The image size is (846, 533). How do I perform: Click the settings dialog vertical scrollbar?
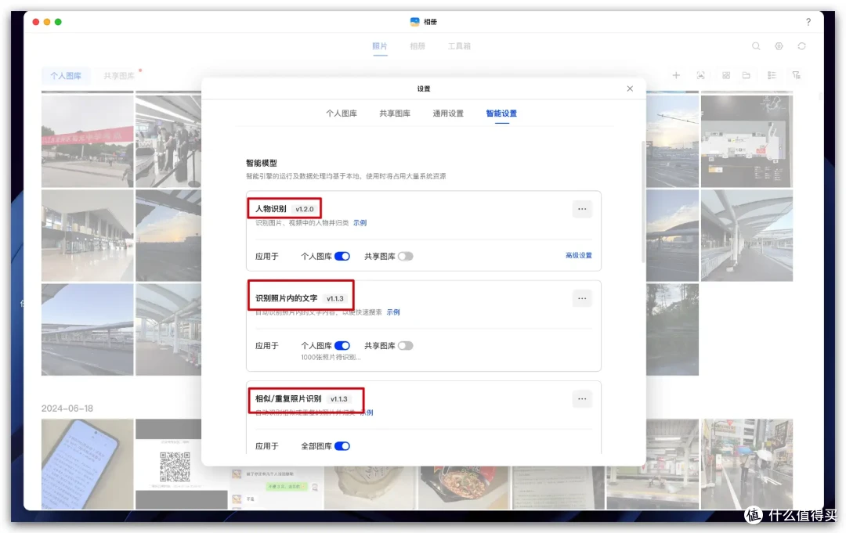click(643, 202)
